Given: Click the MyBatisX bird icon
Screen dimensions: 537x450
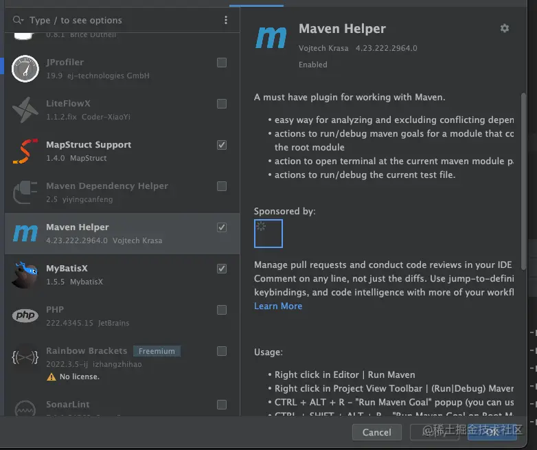Looking at the screenshot, I should (x=25, y=275).
